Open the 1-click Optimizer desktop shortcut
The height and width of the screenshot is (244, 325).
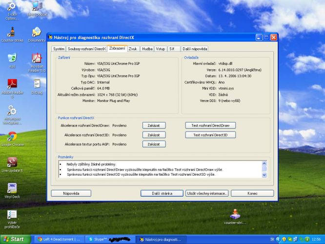(12, 11)
